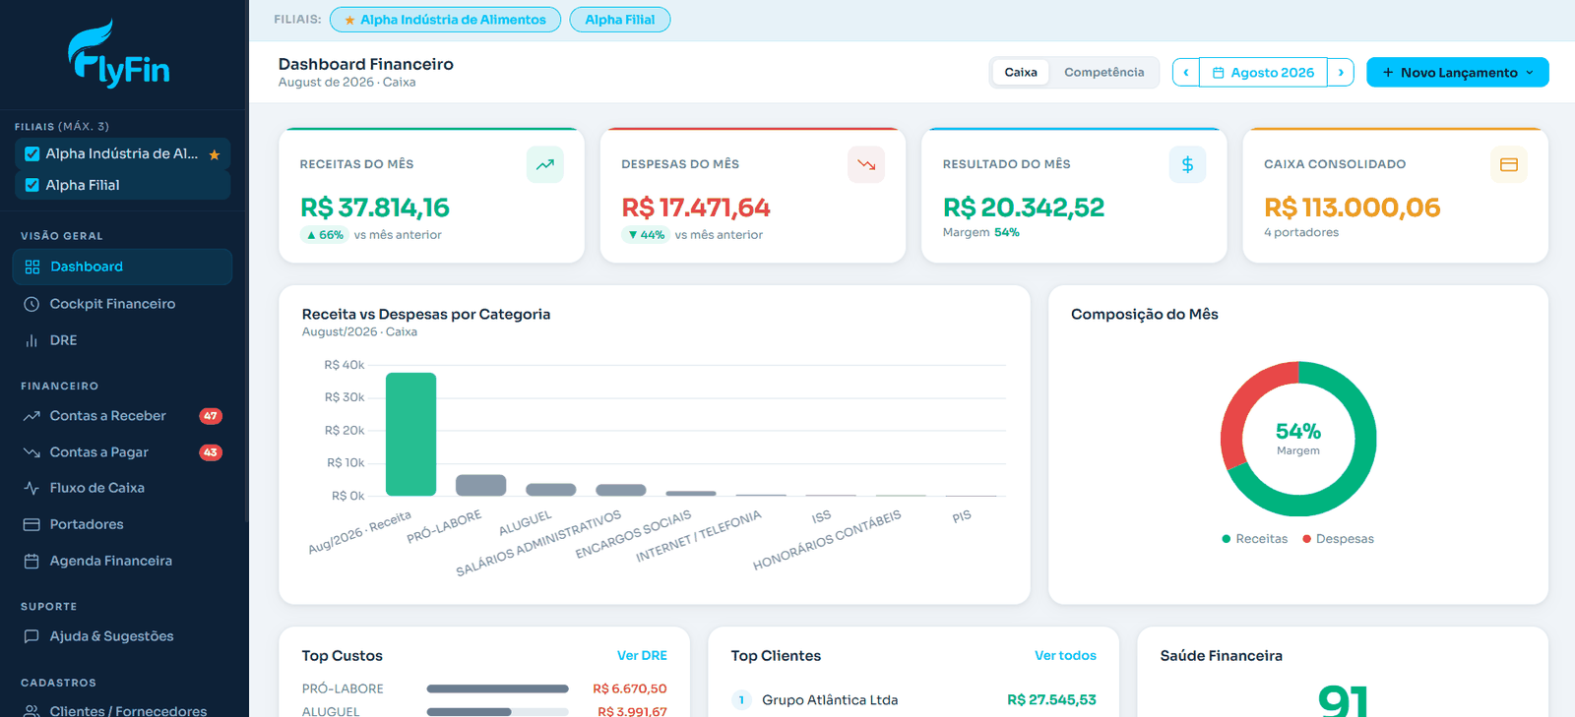
Task: Click the Contas a Pagar trend-down icon
Action: 31,452
